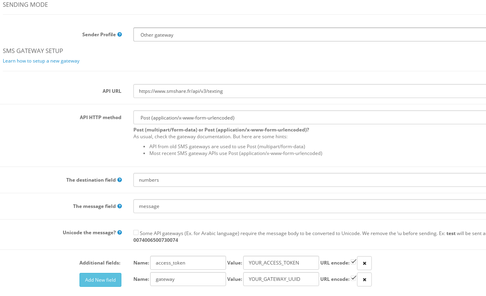The image size is (486, 296).
Task: Edit the access_token Name input
Action: pos(188,263)
